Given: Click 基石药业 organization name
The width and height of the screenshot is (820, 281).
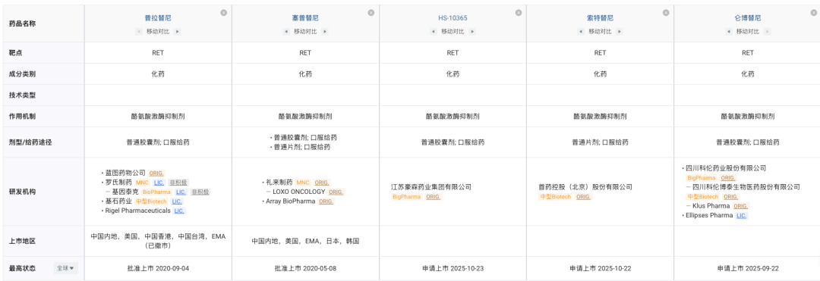Looking at the screenshot, I should tap(118, 201).
